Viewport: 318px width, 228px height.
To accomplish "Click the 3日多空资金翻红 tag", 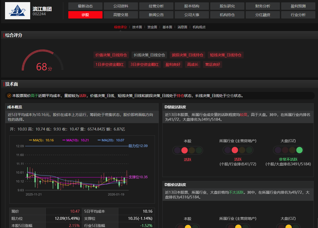I will 145,64.
